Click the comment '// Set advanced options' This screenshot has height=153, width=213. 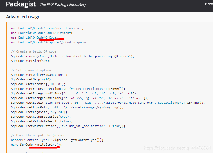pos(32,70)
